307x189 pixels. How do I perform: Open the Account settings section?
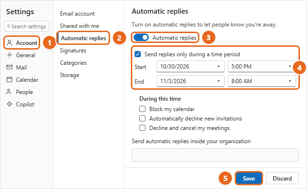tap(22, 43)
